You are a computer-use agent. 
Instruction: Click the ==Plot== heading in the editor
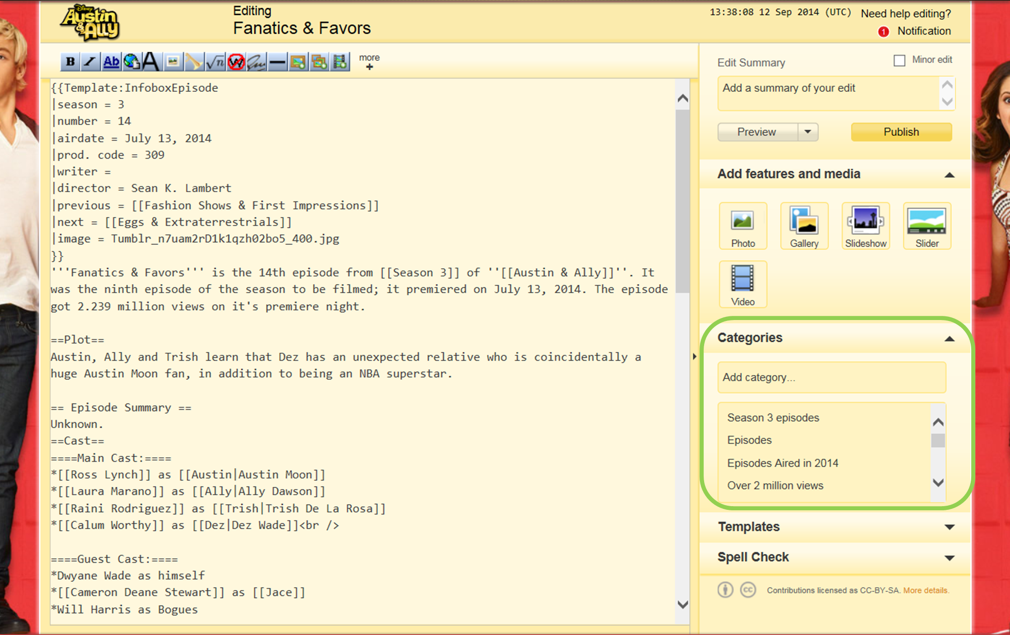point(77,340)
